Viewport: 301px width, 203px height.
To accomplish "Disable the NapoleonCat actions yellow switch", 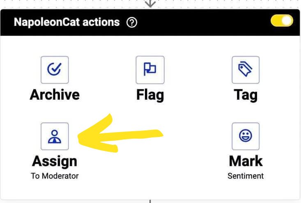I will 282,21.
